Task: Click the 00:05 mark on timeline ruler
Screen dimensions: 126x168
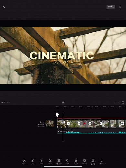Action: point(97,107)
